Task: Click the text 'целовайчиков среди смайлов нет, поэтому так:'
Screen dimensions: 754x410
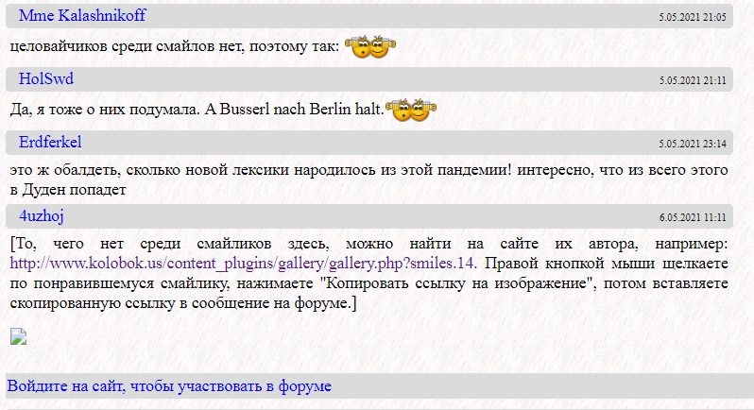Action: point(175,46)
